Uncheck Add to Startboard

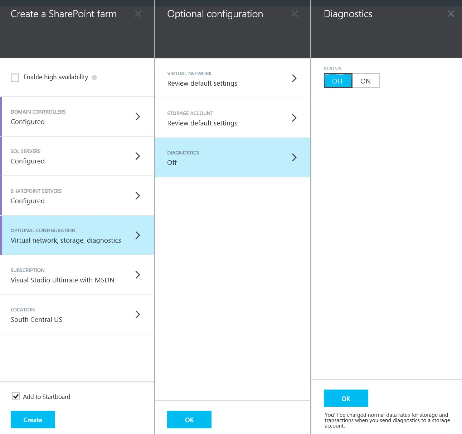(16, 396)
